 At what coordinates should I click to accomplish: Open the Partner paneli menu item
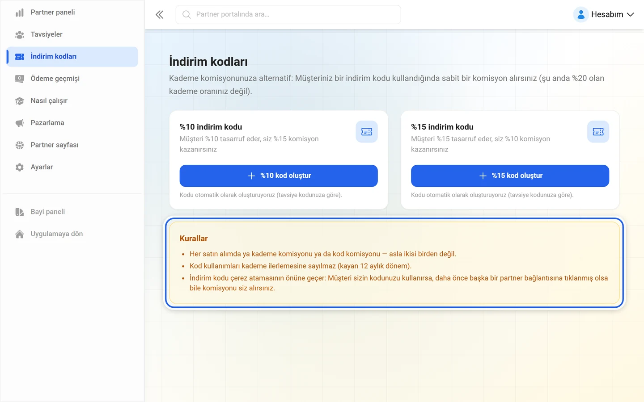pyautogui.click(x=72, y=13)
